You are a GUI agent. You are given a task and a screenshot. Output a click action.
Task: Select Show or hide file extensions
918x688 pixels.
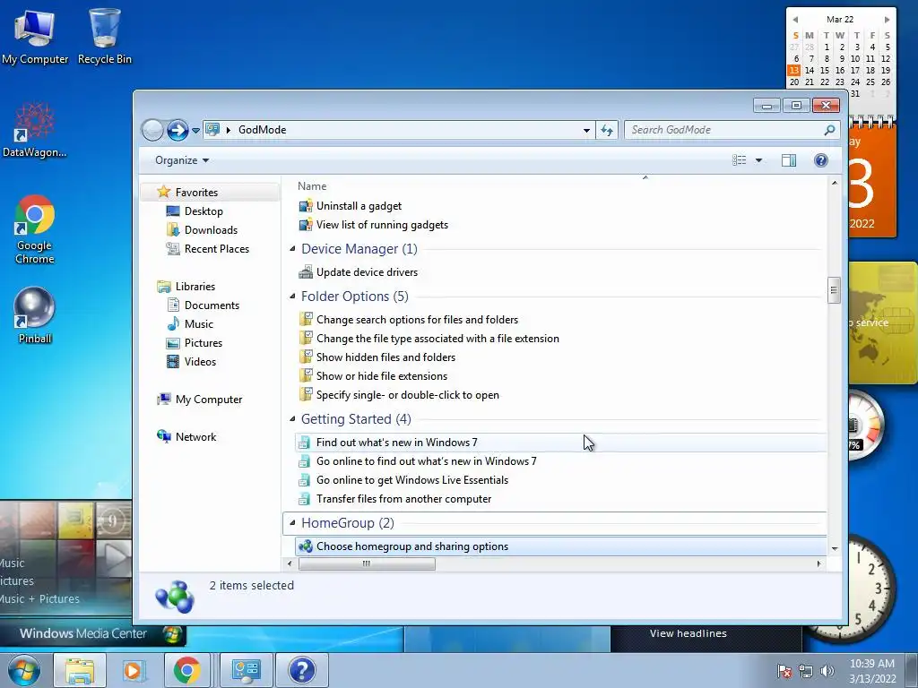point(381,376)
